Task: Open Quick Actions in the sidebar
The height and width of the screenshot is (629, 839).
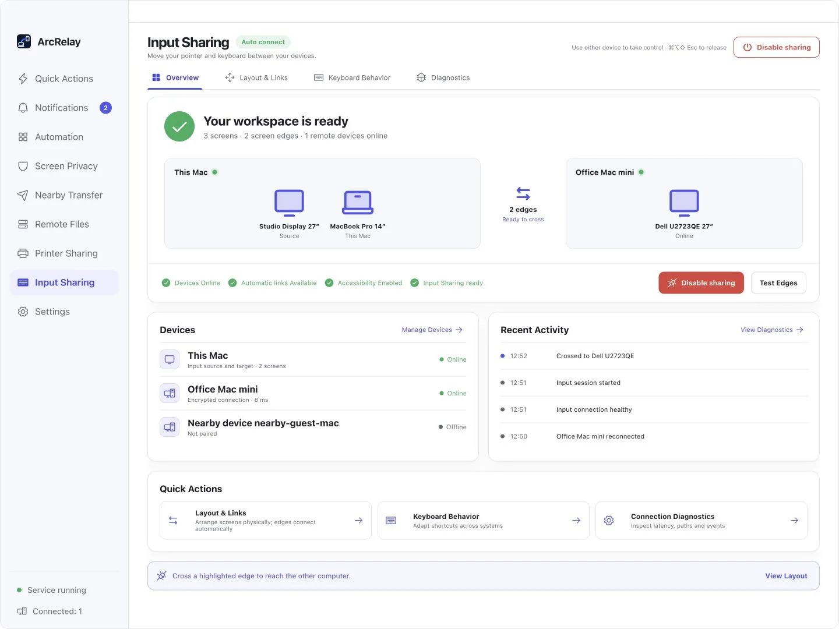Action: click(x=64, y=79)
